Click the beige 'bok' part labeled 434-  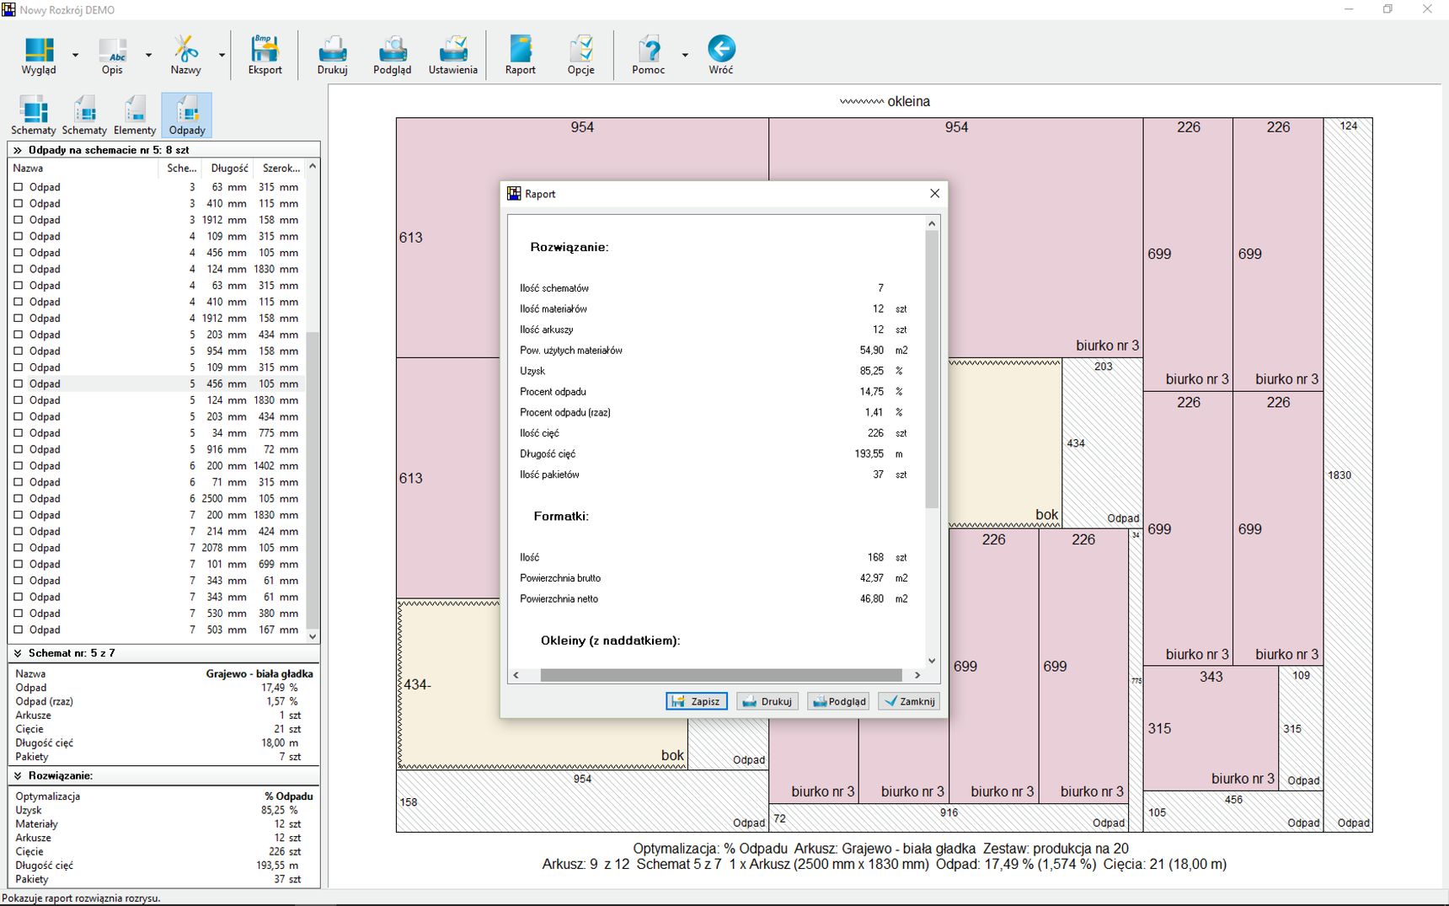[x=543, y=684]
